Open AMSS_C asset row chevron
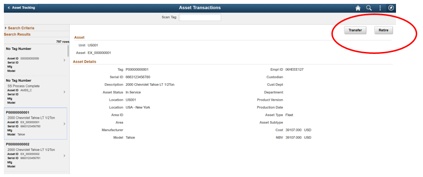Screen dimensions: 423x177 [x=64, y=92]
